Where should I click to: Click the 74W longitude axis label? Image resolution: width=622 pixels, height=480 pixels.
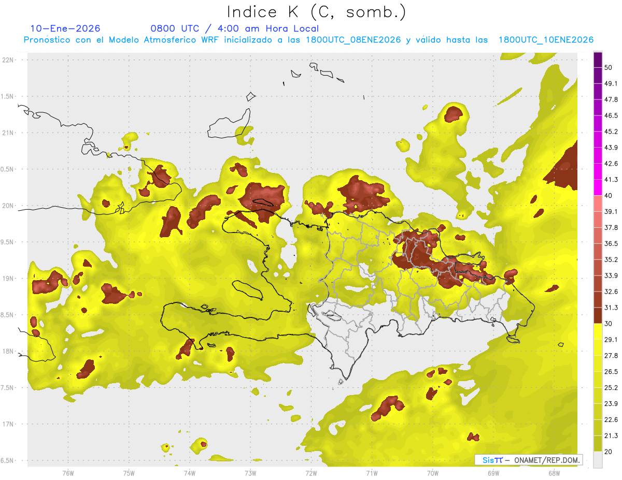click(x=189, y=473)
